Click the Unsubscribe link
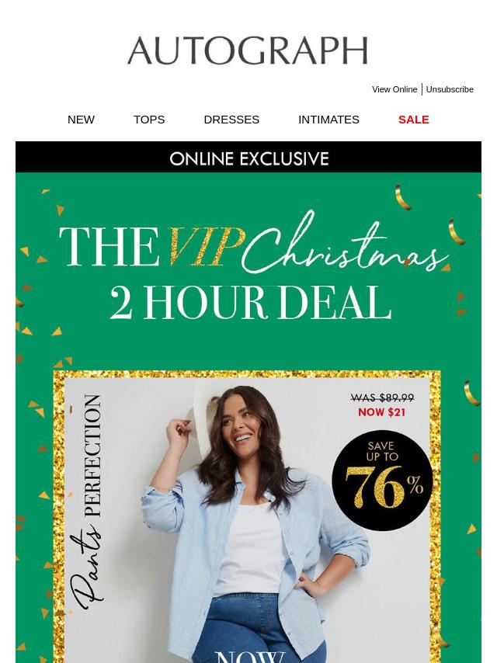The image size is (497, 663). [450, 89]
